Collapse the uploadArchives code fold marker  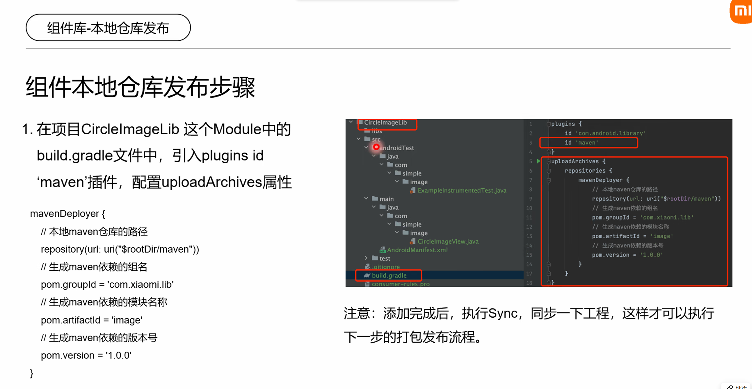tap(549, 161)
